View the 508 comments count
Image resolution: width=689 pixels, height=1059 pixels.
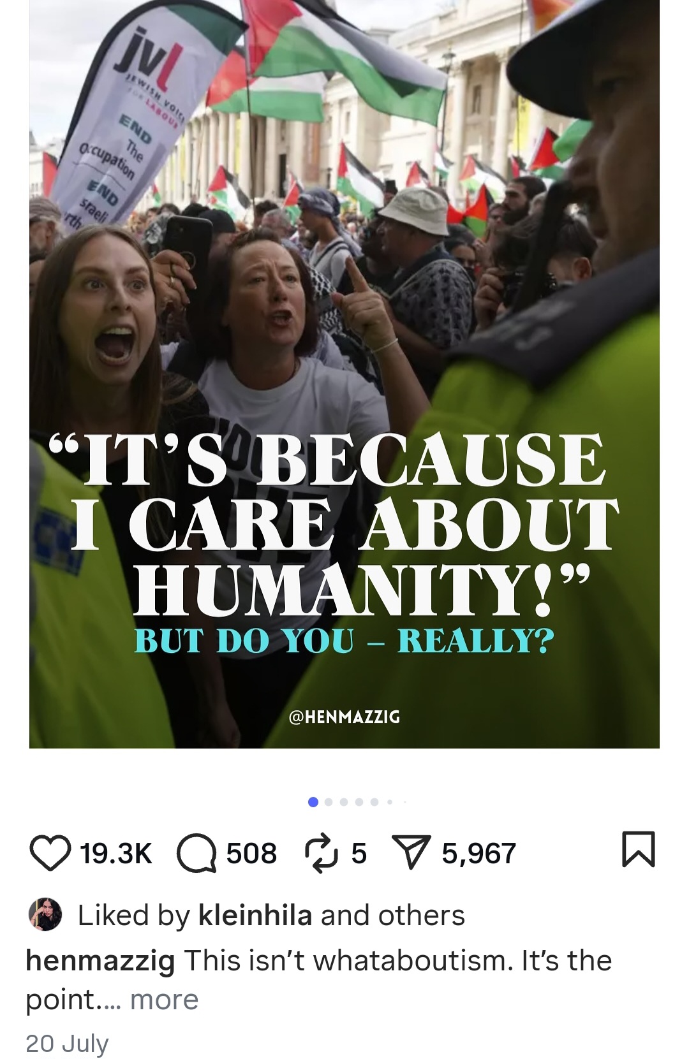coord(251,854)
